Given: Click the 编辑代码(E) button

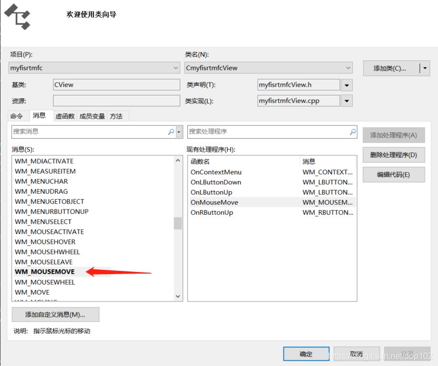Looking at the screenshot, I should click(x=394, y=175).
